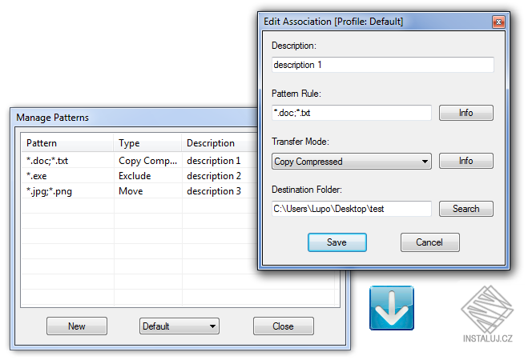Screen dimensions: 528x360
Task: Click the Move type cell
Action: coord(148,191)
